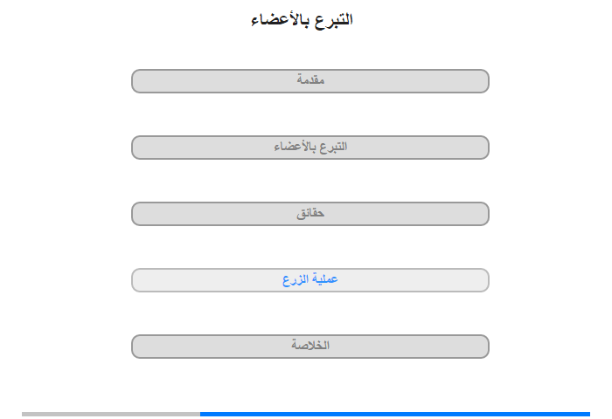Screen dimensions: 612x419
Task: Select the التبرع بالأعضاء menu button
Action: [309, 148]
